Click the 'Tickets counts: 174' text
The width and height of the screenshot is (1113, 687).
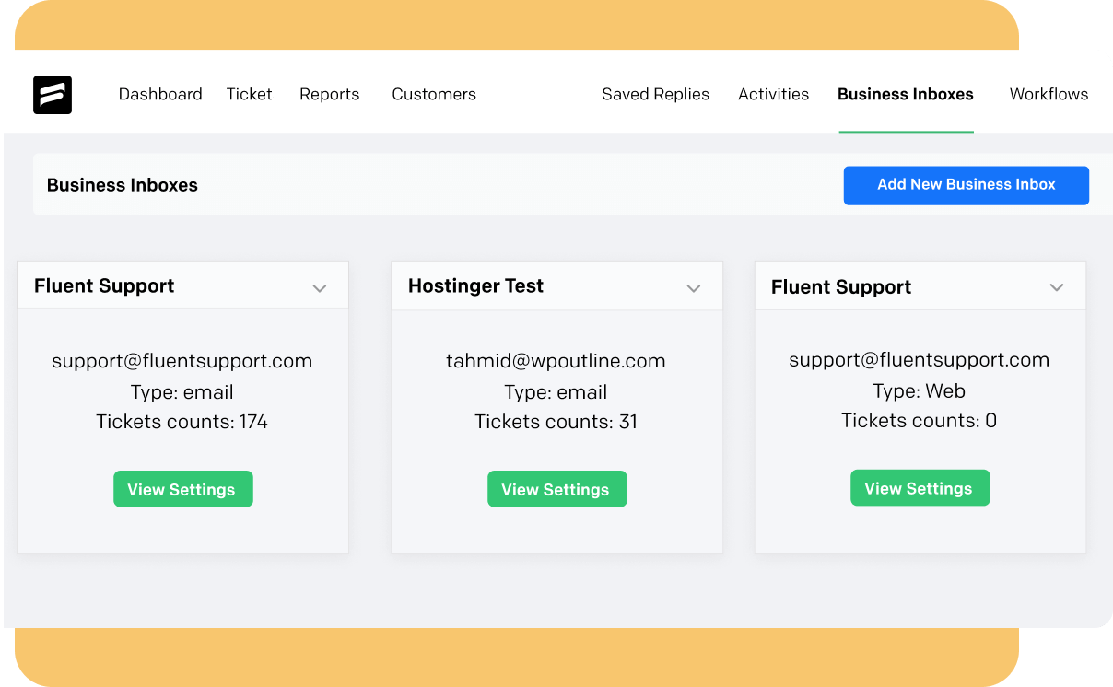[182, 422]
